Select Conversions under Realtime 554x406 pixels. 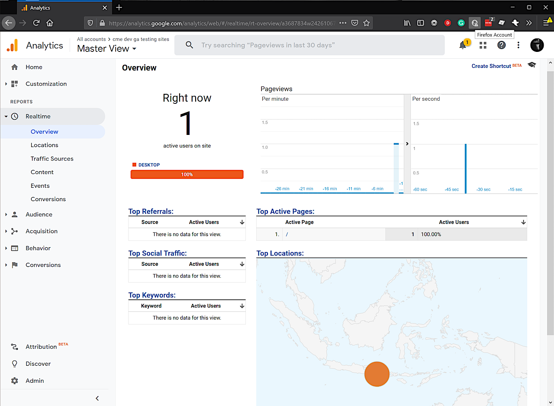[x=48, y=199]
